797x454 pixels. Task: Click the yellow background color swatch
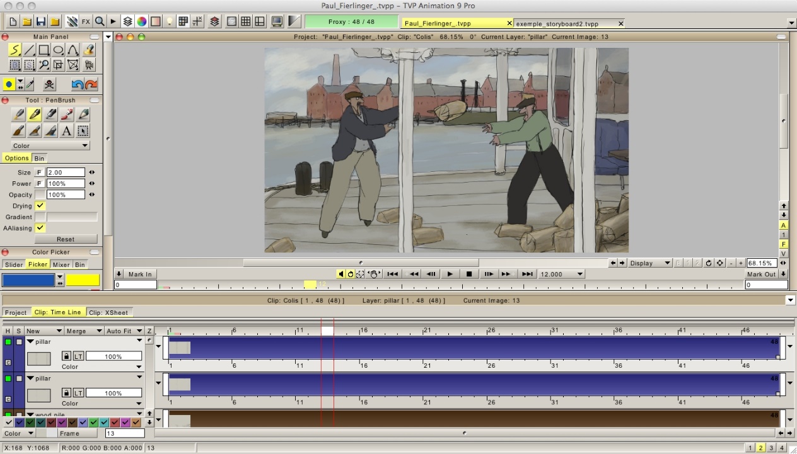pos(83,280)
